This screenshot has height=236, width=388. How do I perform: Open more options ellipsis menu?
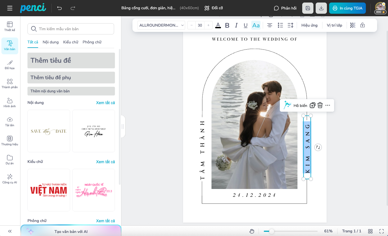point(328,105)
